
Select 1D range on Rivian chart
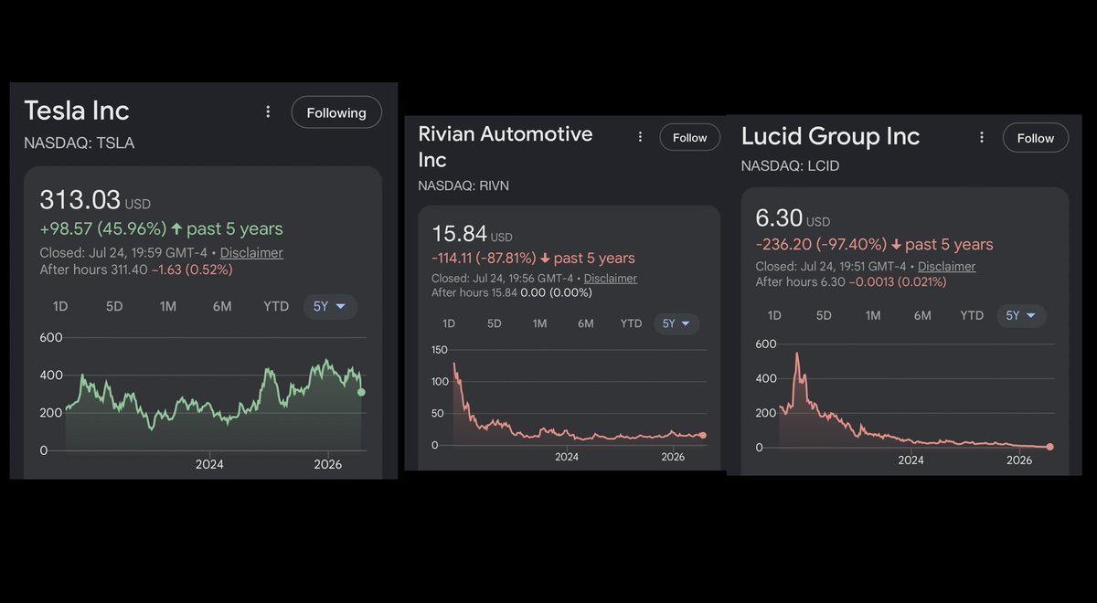point(449,323)
